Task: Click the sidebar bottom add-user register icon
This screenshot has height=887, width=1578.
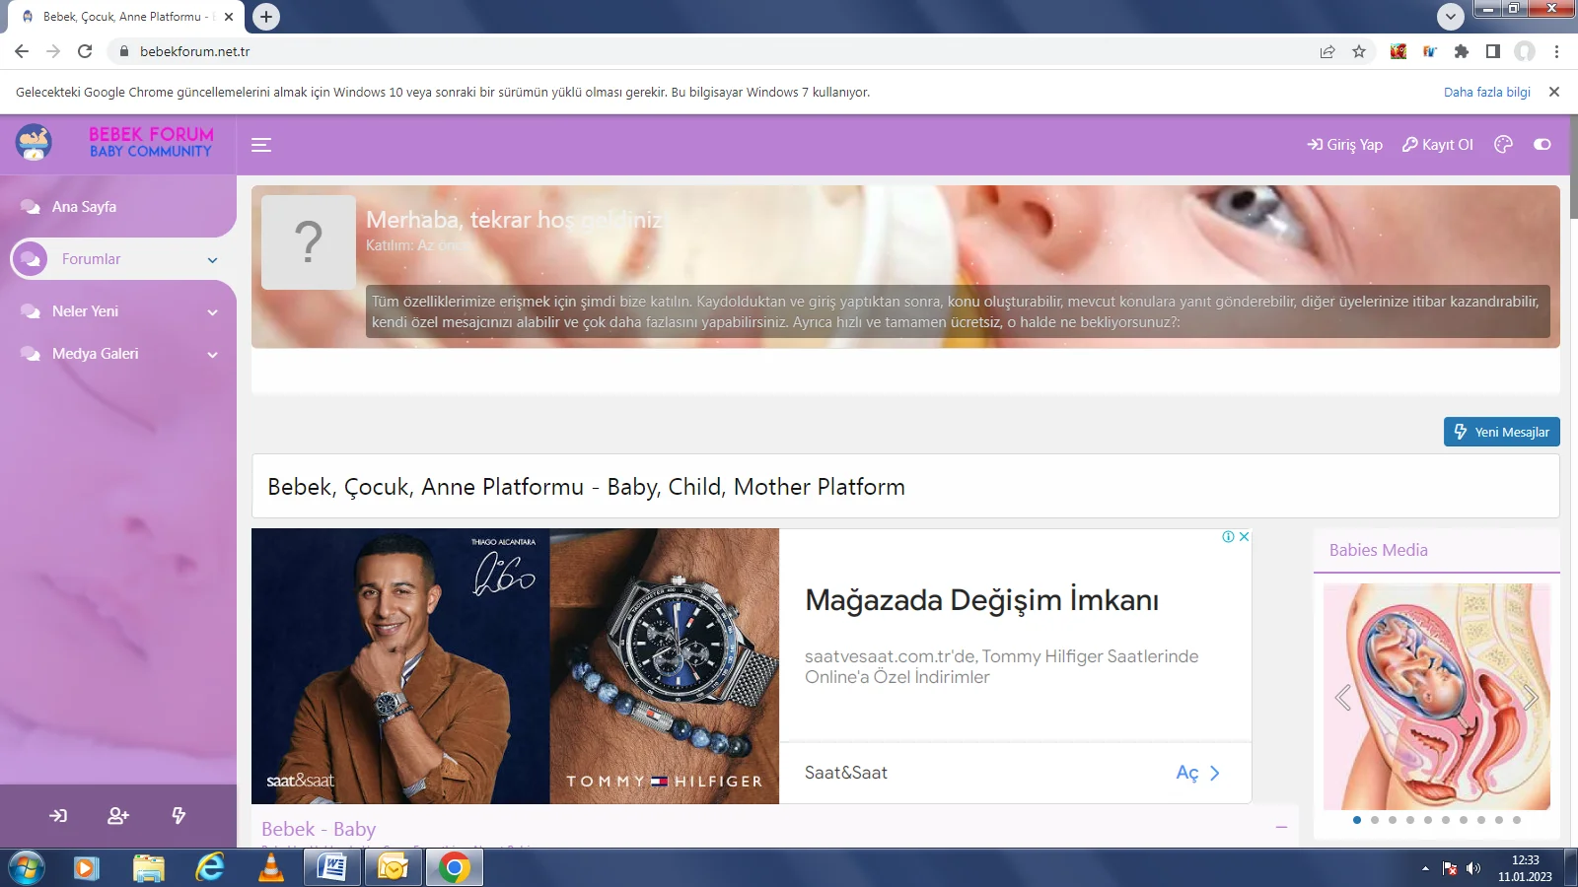Action: click(118, 815)
